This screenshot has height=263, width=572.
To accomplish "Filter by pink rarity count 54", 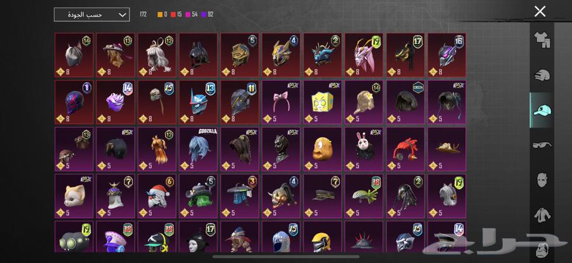I will pos(191,15).
